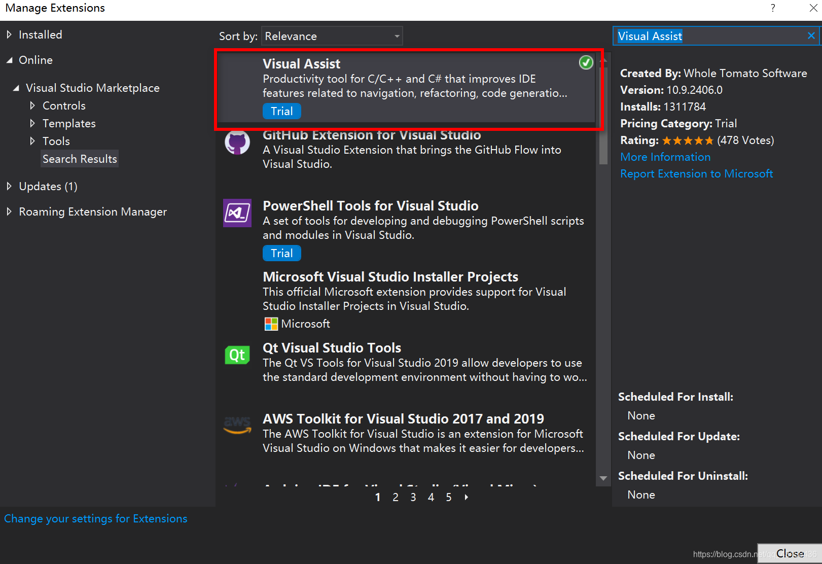This screenshot has height=564, width=822.
Task: Click the Microsoft publisher label
Action: click(305, 324)
